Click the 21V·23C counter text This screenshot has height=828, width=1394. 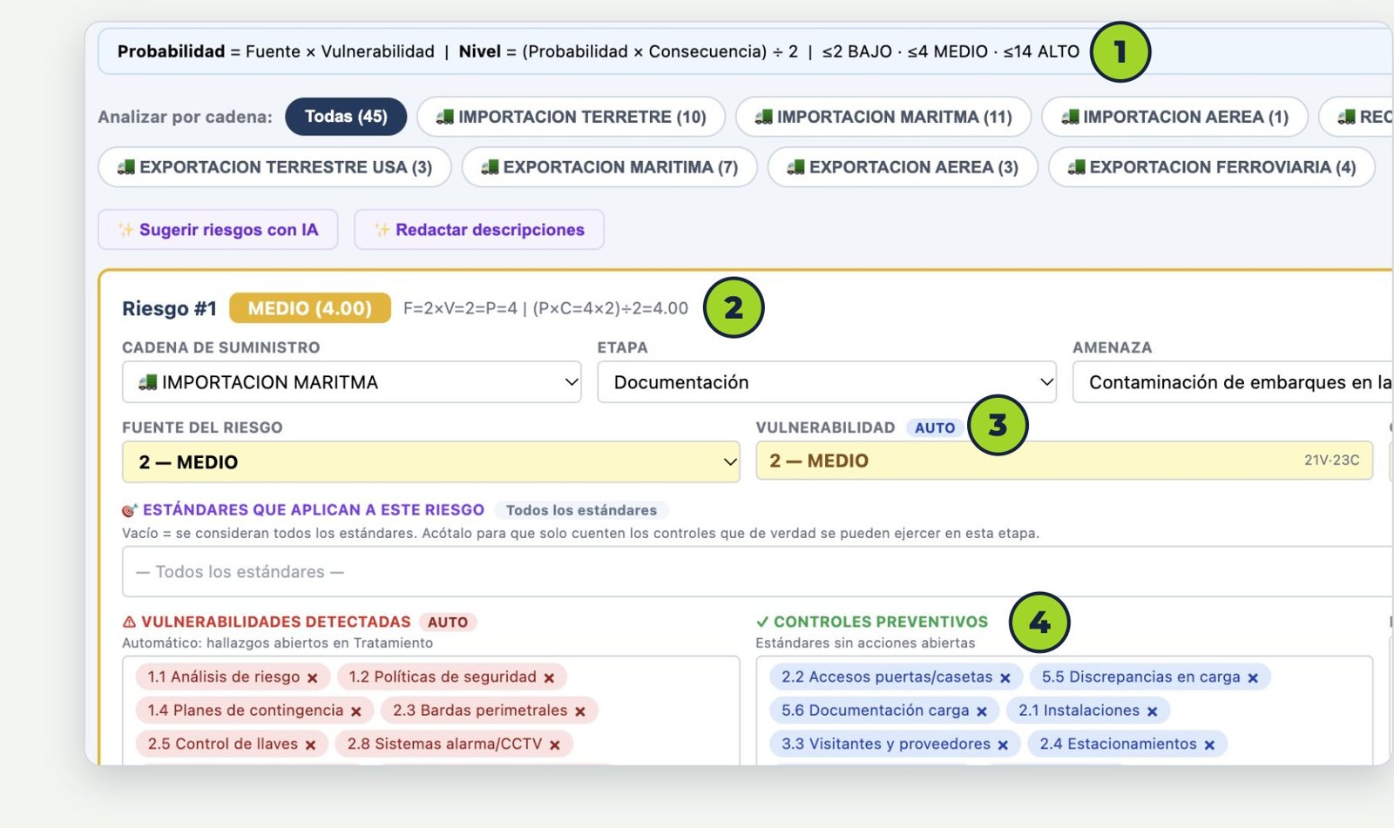tap(1331, 461)
